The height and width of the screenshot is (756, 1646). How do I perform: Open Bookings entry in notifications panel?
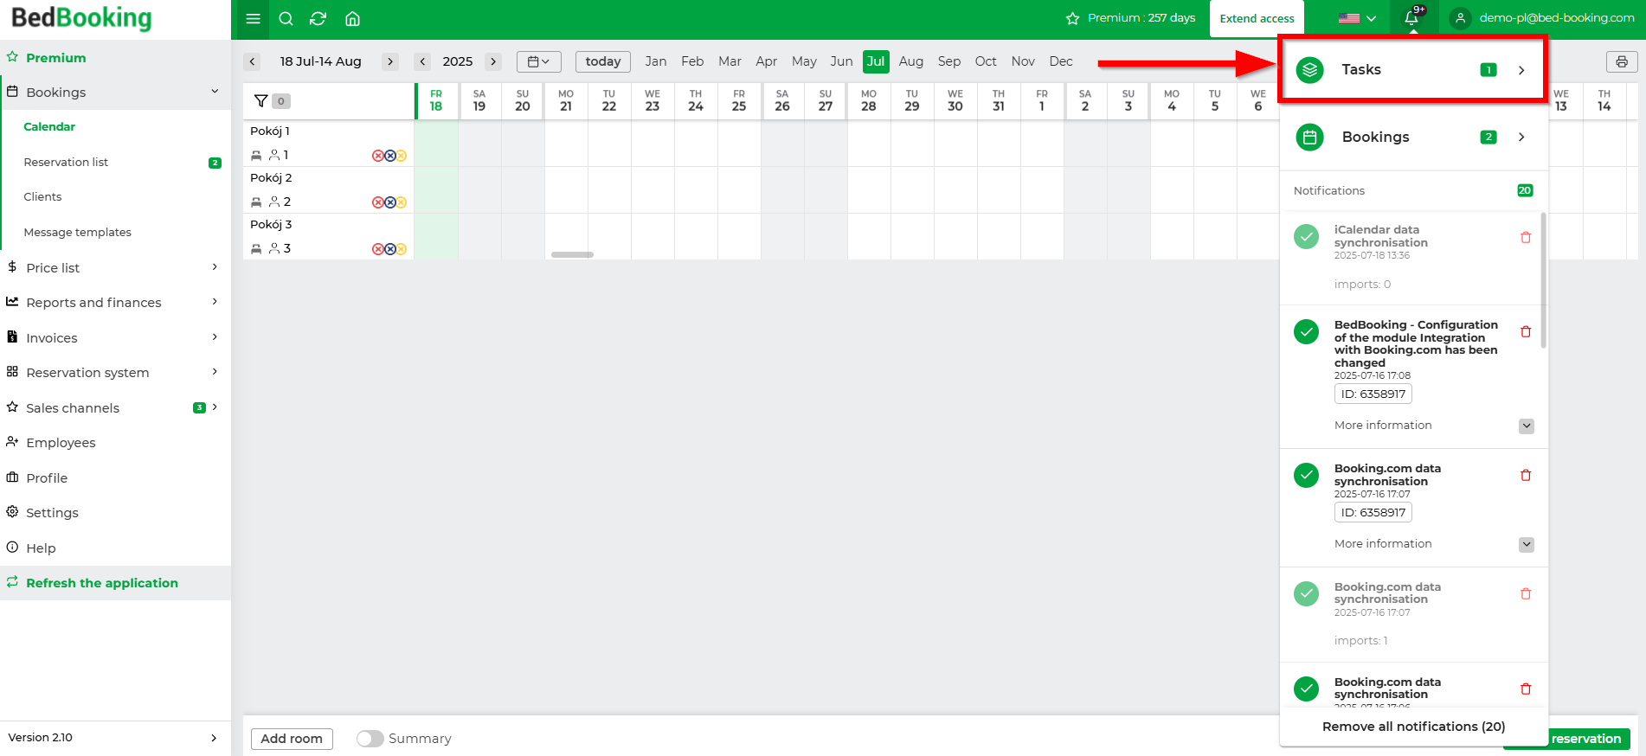pyautogui.click(x=1413, y=137)
